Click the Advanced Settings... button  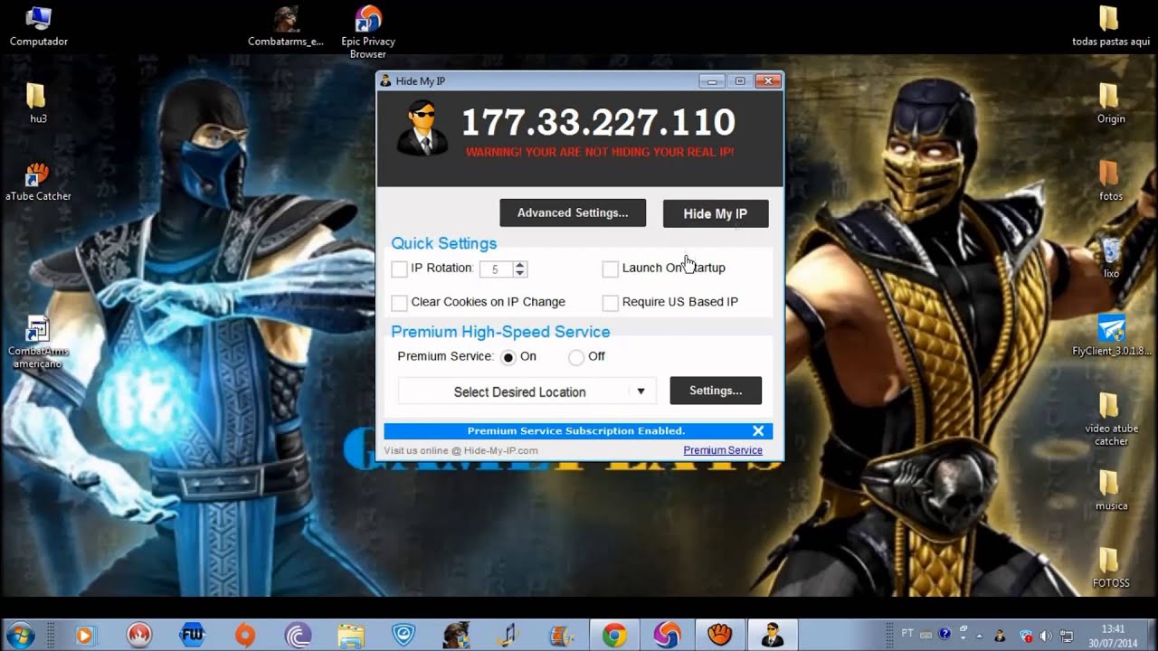[x=573, y=212]
